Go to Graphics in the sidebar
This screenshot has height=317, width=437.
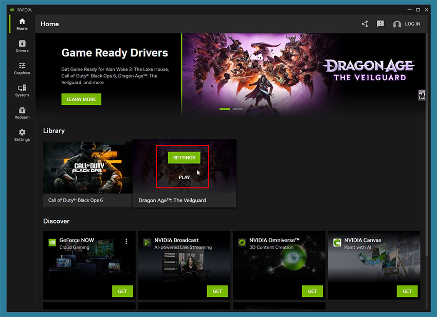[22, 68]
